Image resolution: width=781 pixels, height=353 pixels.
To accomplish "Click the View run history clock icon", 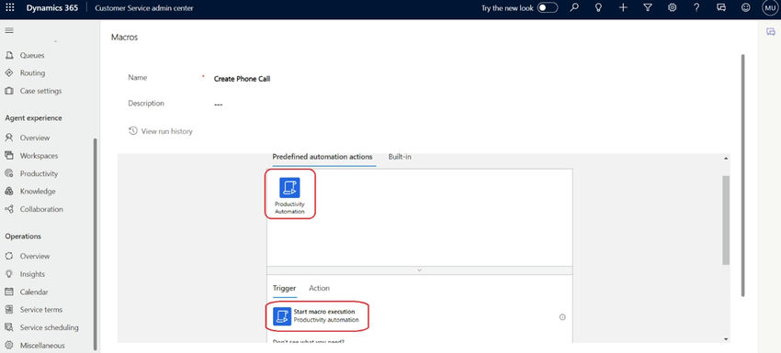I will 133,131.
